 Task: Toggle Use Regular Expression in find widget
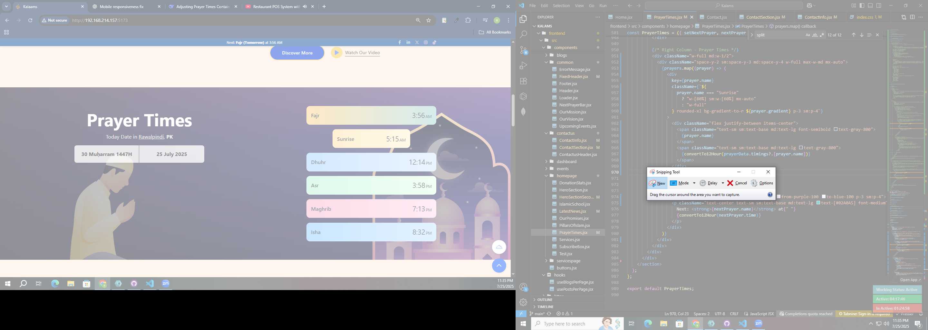pyautogui.click(x=822, y=35)
